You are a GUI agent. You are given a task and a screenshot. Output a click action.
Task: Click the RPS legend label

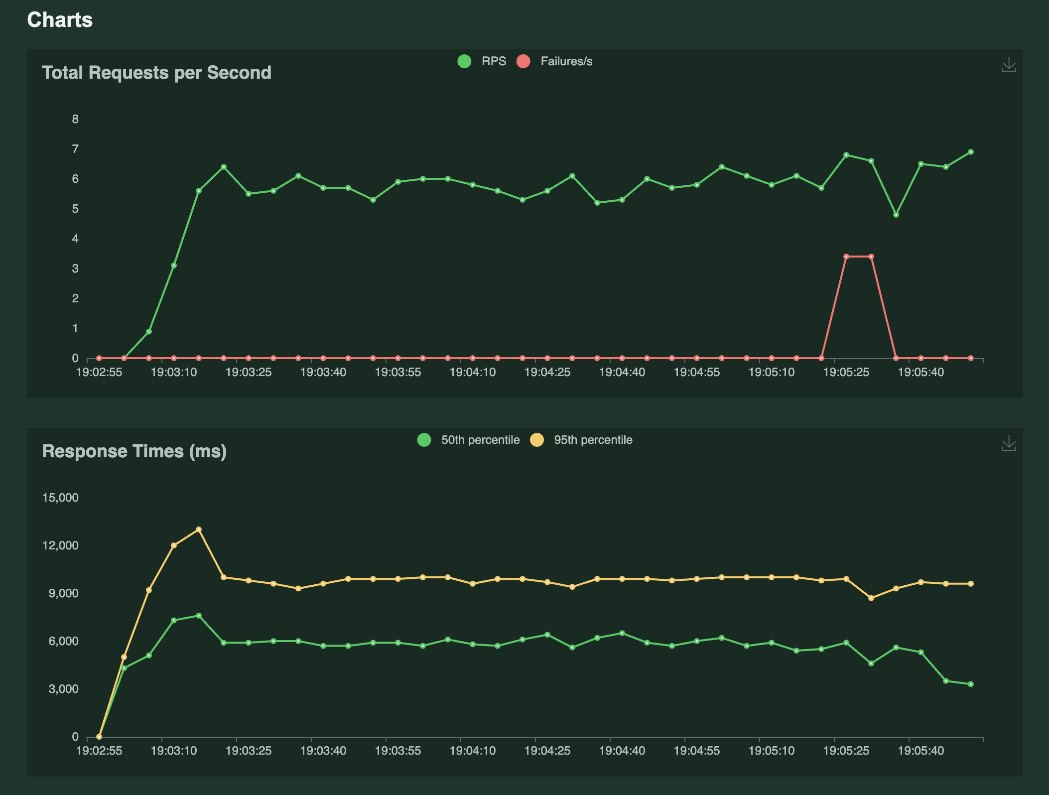coord(493,61)
